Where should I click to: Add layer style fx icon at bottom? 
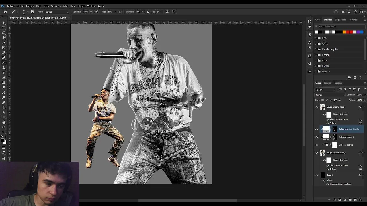[x=335, y=200]
